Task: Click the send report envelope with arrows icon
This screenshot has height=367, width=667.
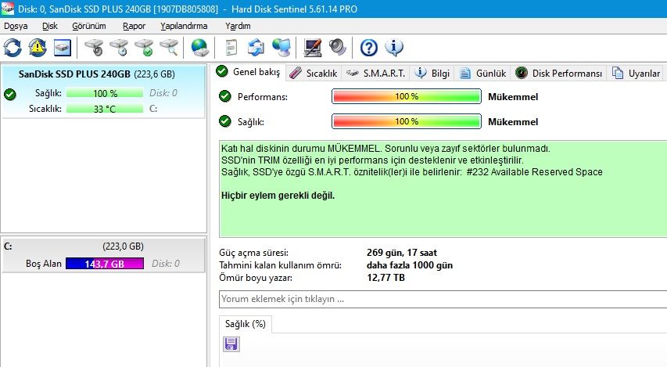Action: (256, 47)
